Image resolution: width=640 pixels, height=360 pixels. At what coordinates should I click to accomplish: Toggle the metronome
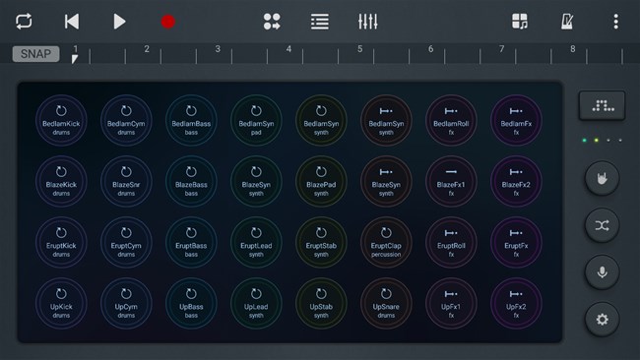coord(567,22)
